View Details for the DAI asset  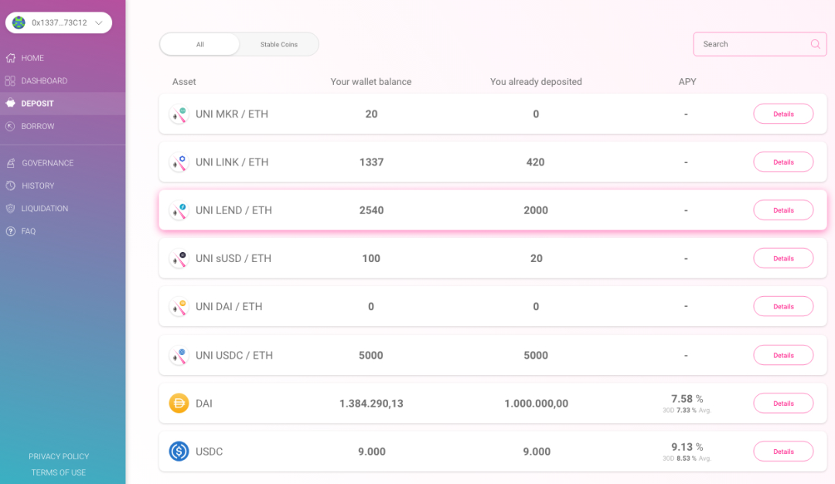click(x=783, y=403)
